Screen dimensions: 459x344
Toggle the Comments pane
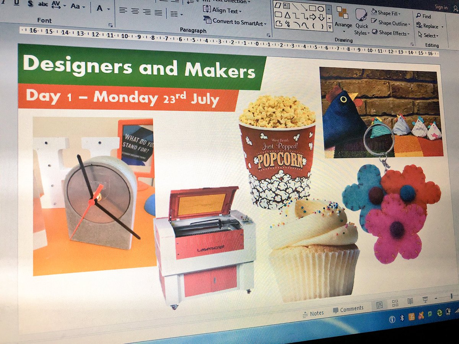(348, 309)
